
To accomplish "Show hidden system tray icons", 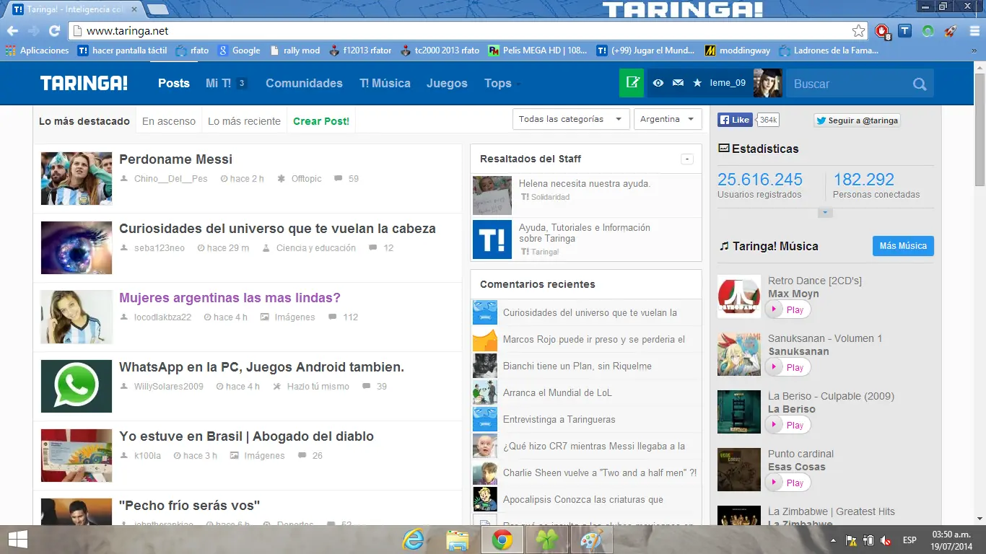I will point(834,540).
